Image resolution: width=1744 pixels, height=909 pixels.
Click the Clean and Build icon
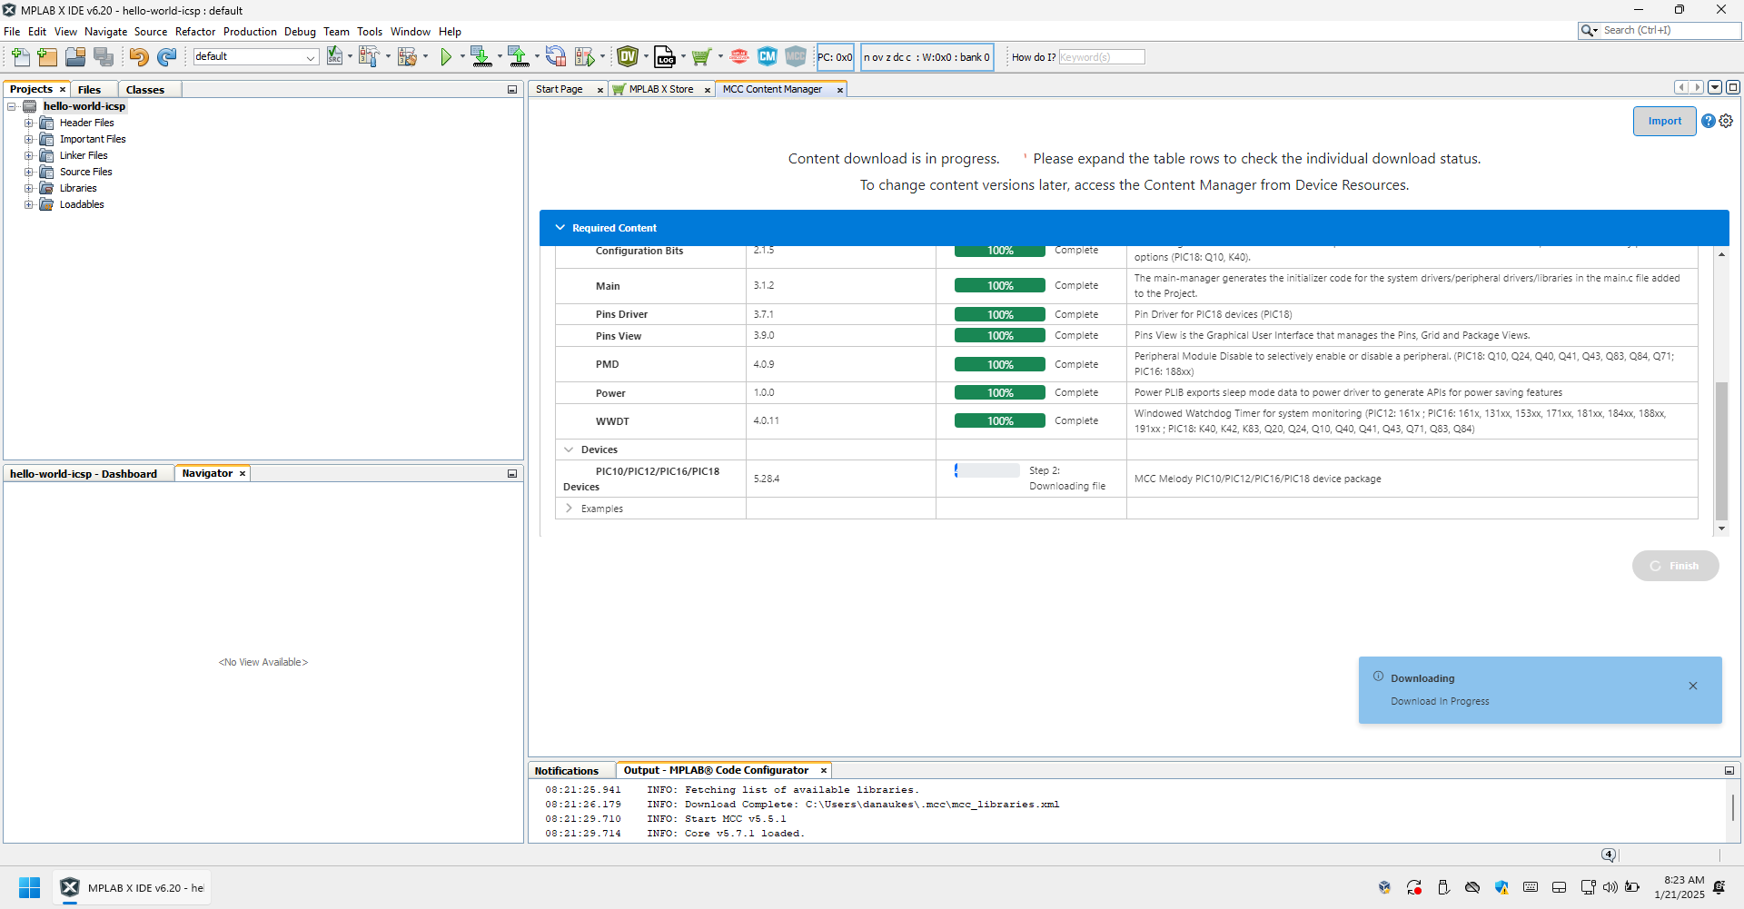[x=407, y=57]
